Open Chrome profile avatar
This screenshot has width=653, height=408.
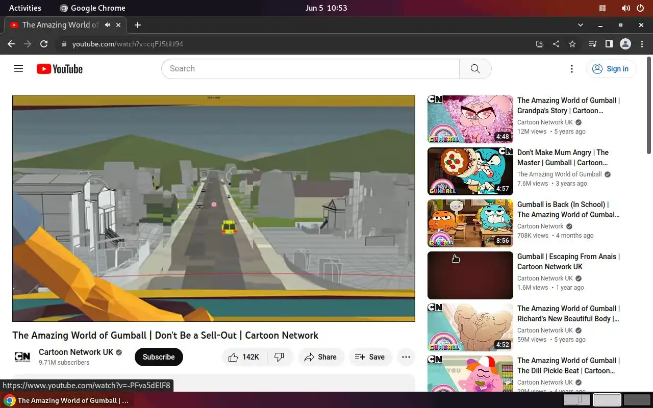tap(625, 44)
